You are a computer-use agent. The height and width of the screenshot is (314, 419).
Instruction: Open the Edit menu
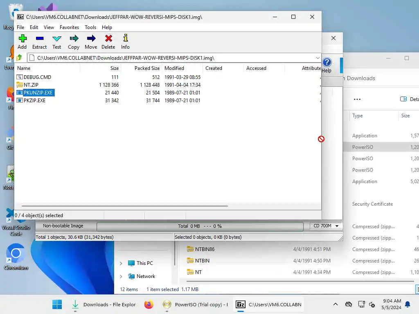(34, 27)
